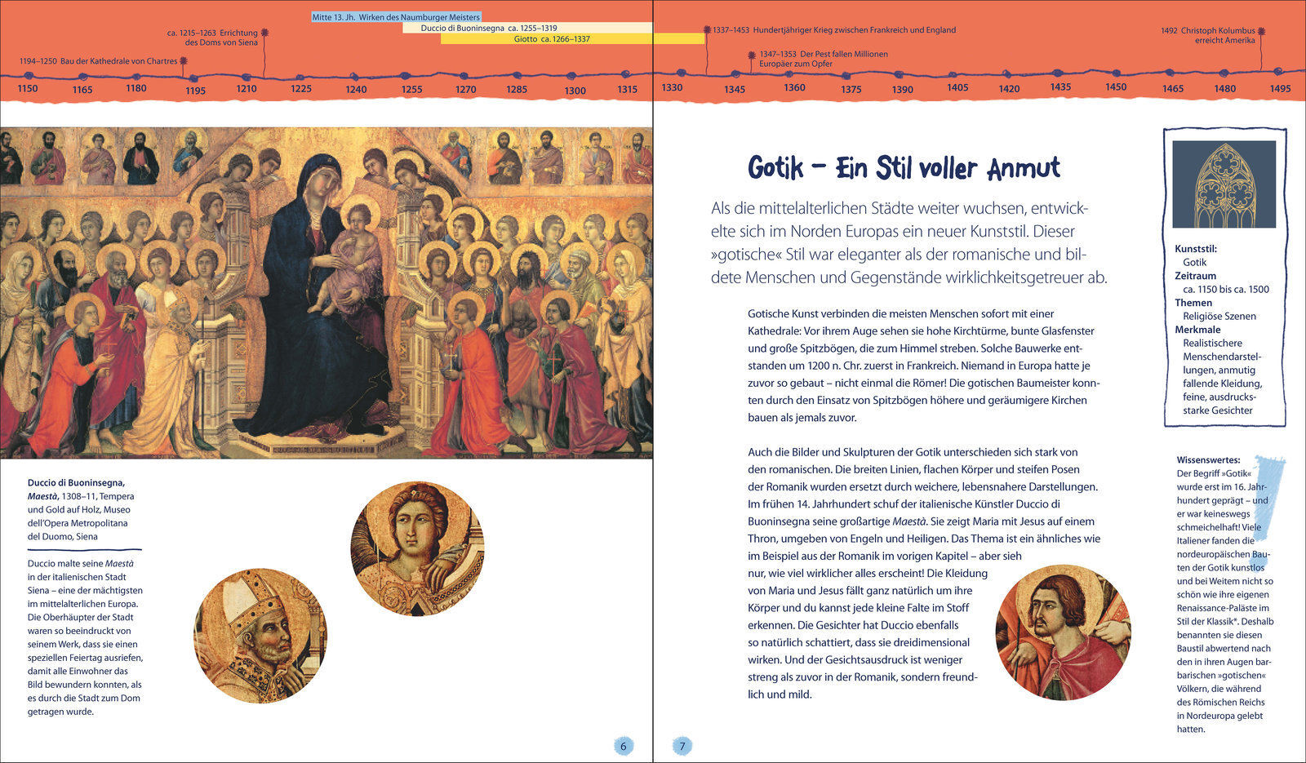Click the 1495 year marker on timeline

(1280, 89)
